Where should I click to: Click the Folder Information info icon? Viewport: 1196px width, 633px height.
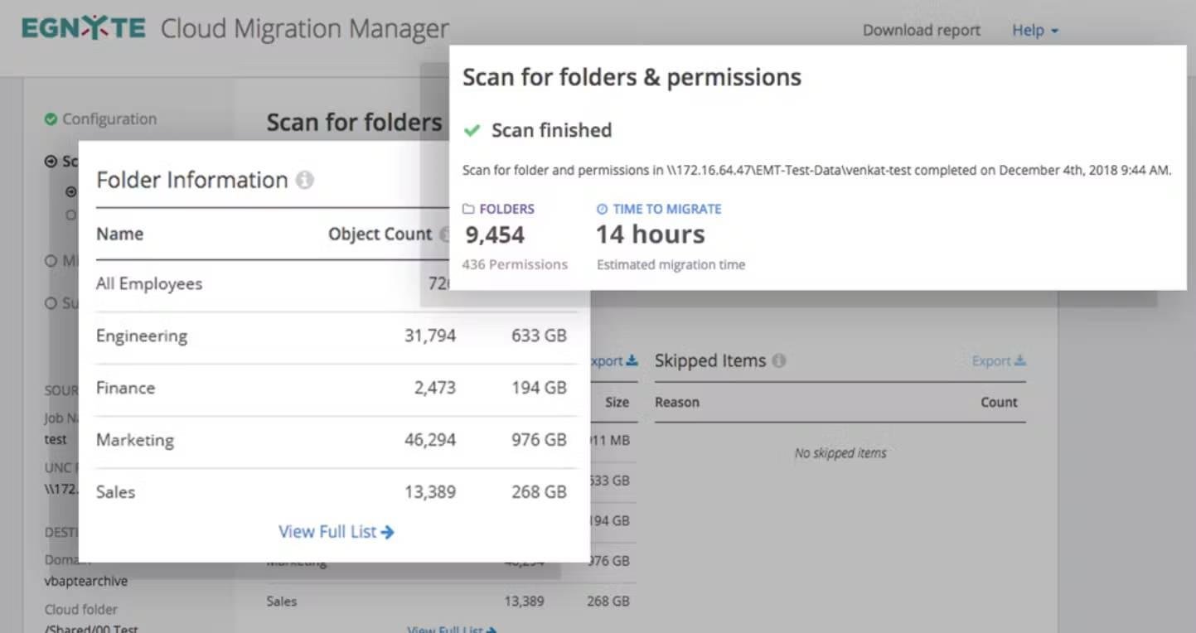pos(305,180)
